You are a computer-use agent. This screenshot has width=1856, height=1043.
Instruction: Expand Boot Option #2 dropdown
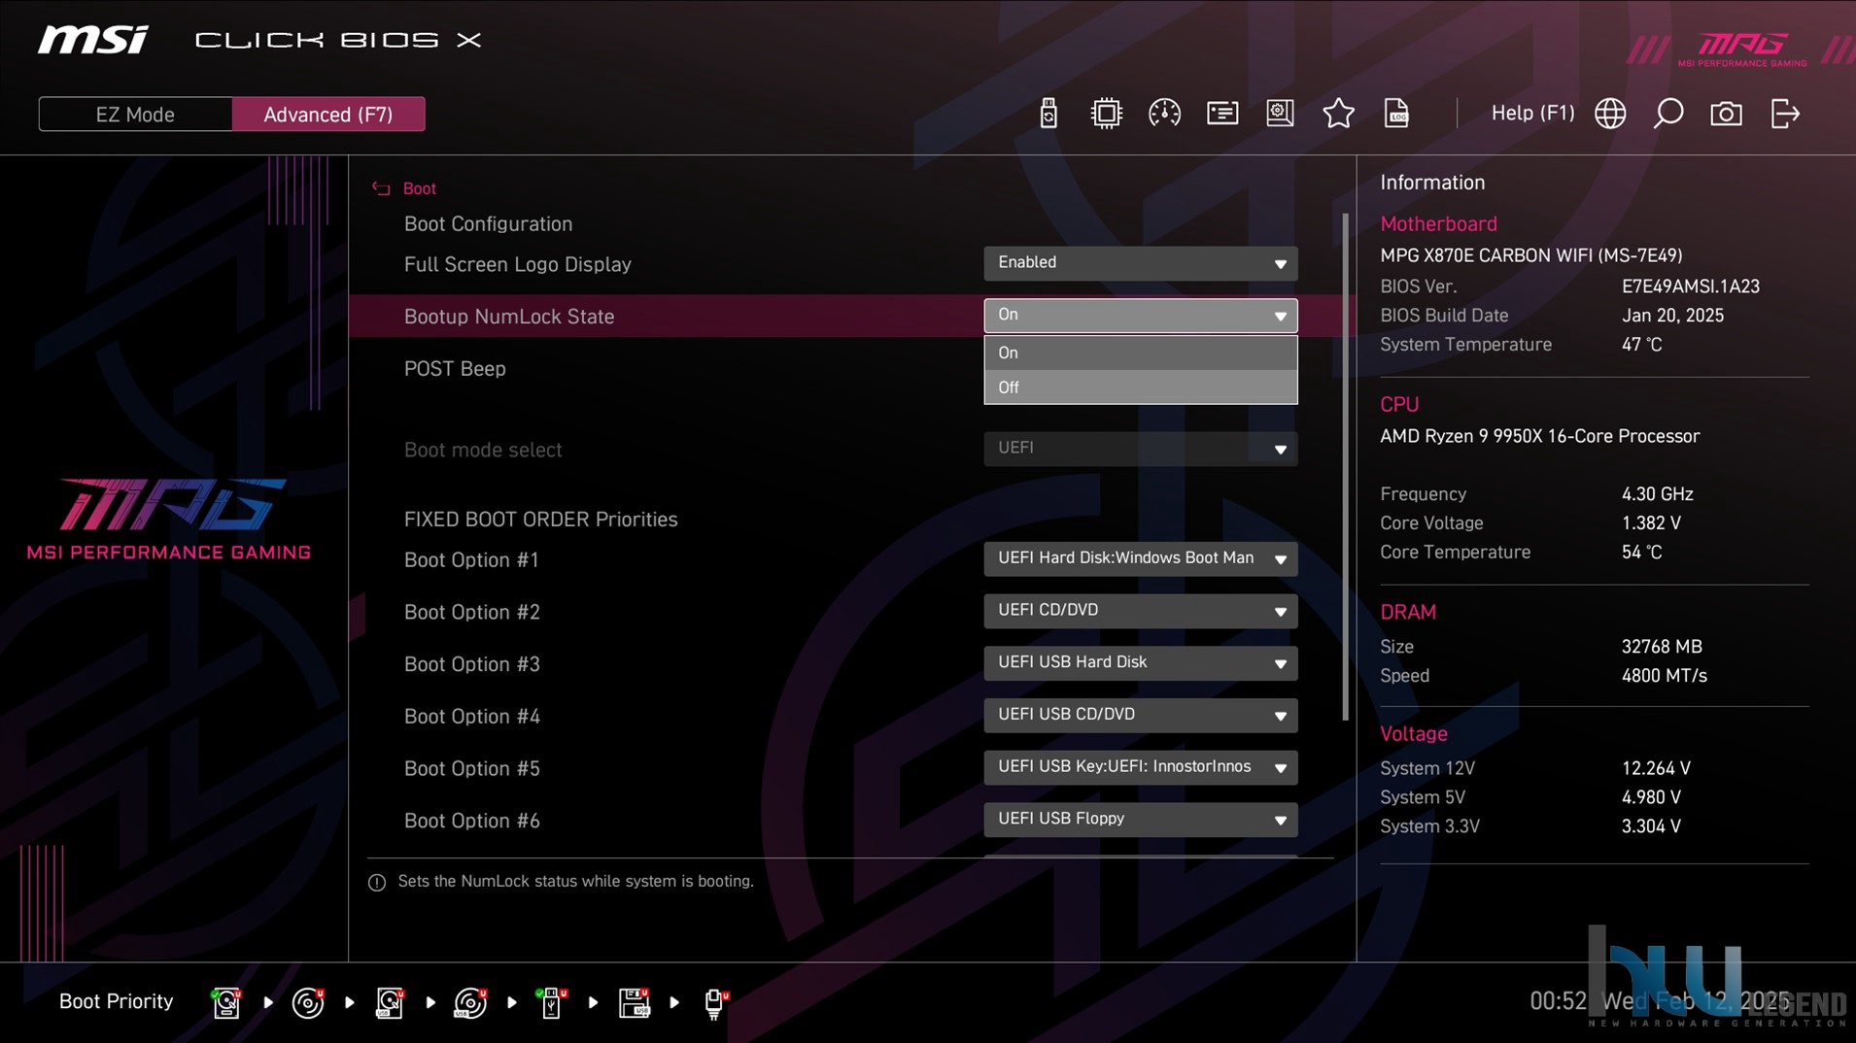[x=1140, y=612]
